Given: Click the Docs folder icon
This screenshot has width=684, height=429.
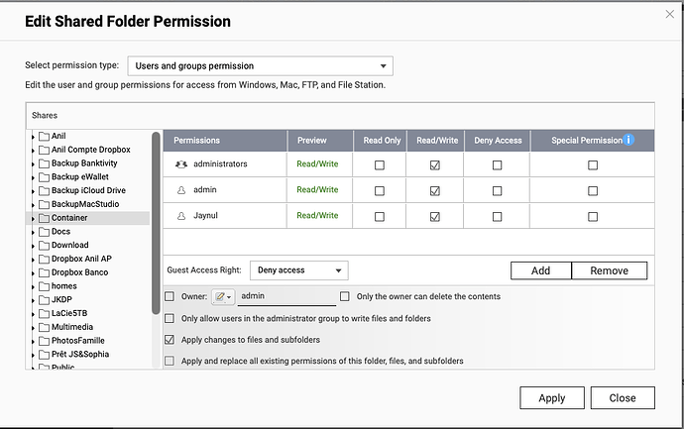Looking at the screenshot, I should (x=44, y=232).
